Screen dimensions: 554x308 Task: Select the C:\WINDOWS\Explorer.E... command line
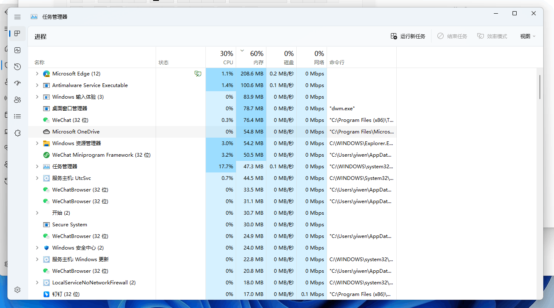[361, 143]
